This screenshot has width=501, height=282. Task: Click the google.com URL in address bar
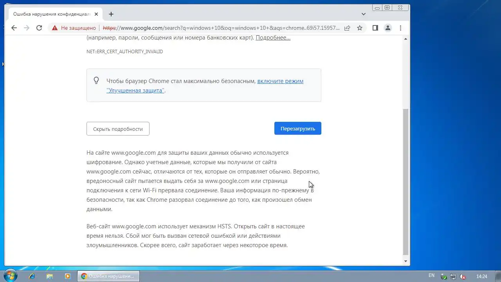(x=221, y=28)
